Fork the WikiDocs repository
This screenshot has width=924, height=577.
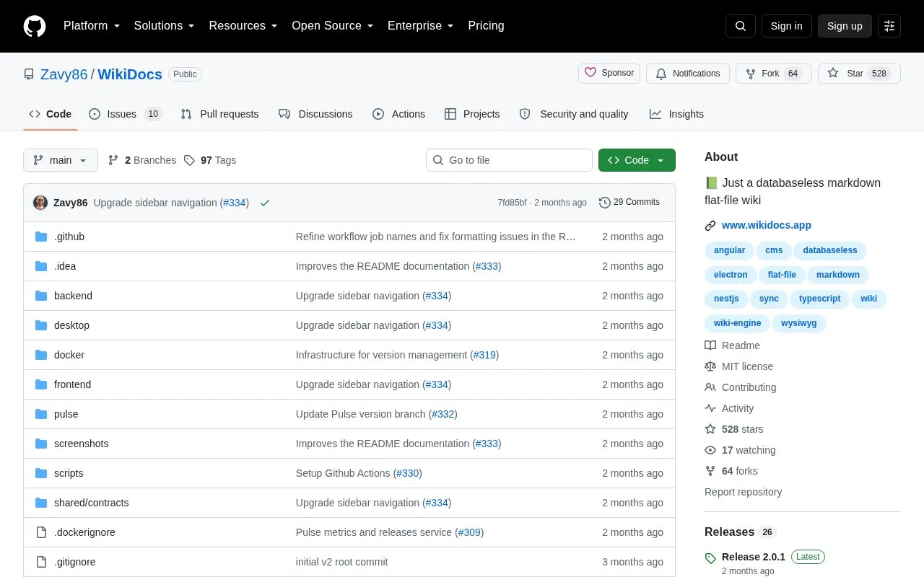click(x=774, y=74)
